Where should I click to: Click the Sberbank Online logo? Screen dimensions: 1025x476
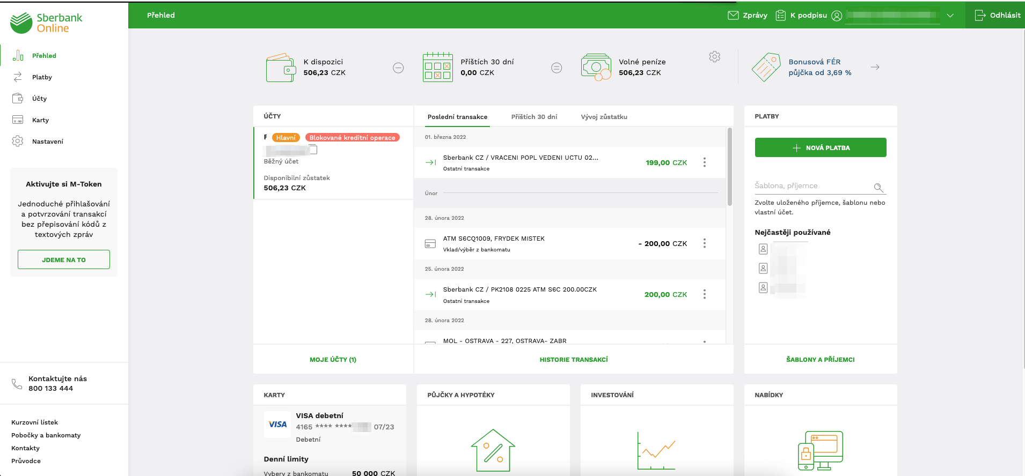pos(46,23)
